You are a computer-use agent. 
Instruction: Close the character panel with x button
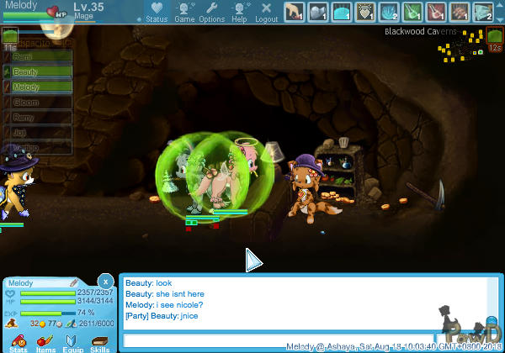[105, 281]
